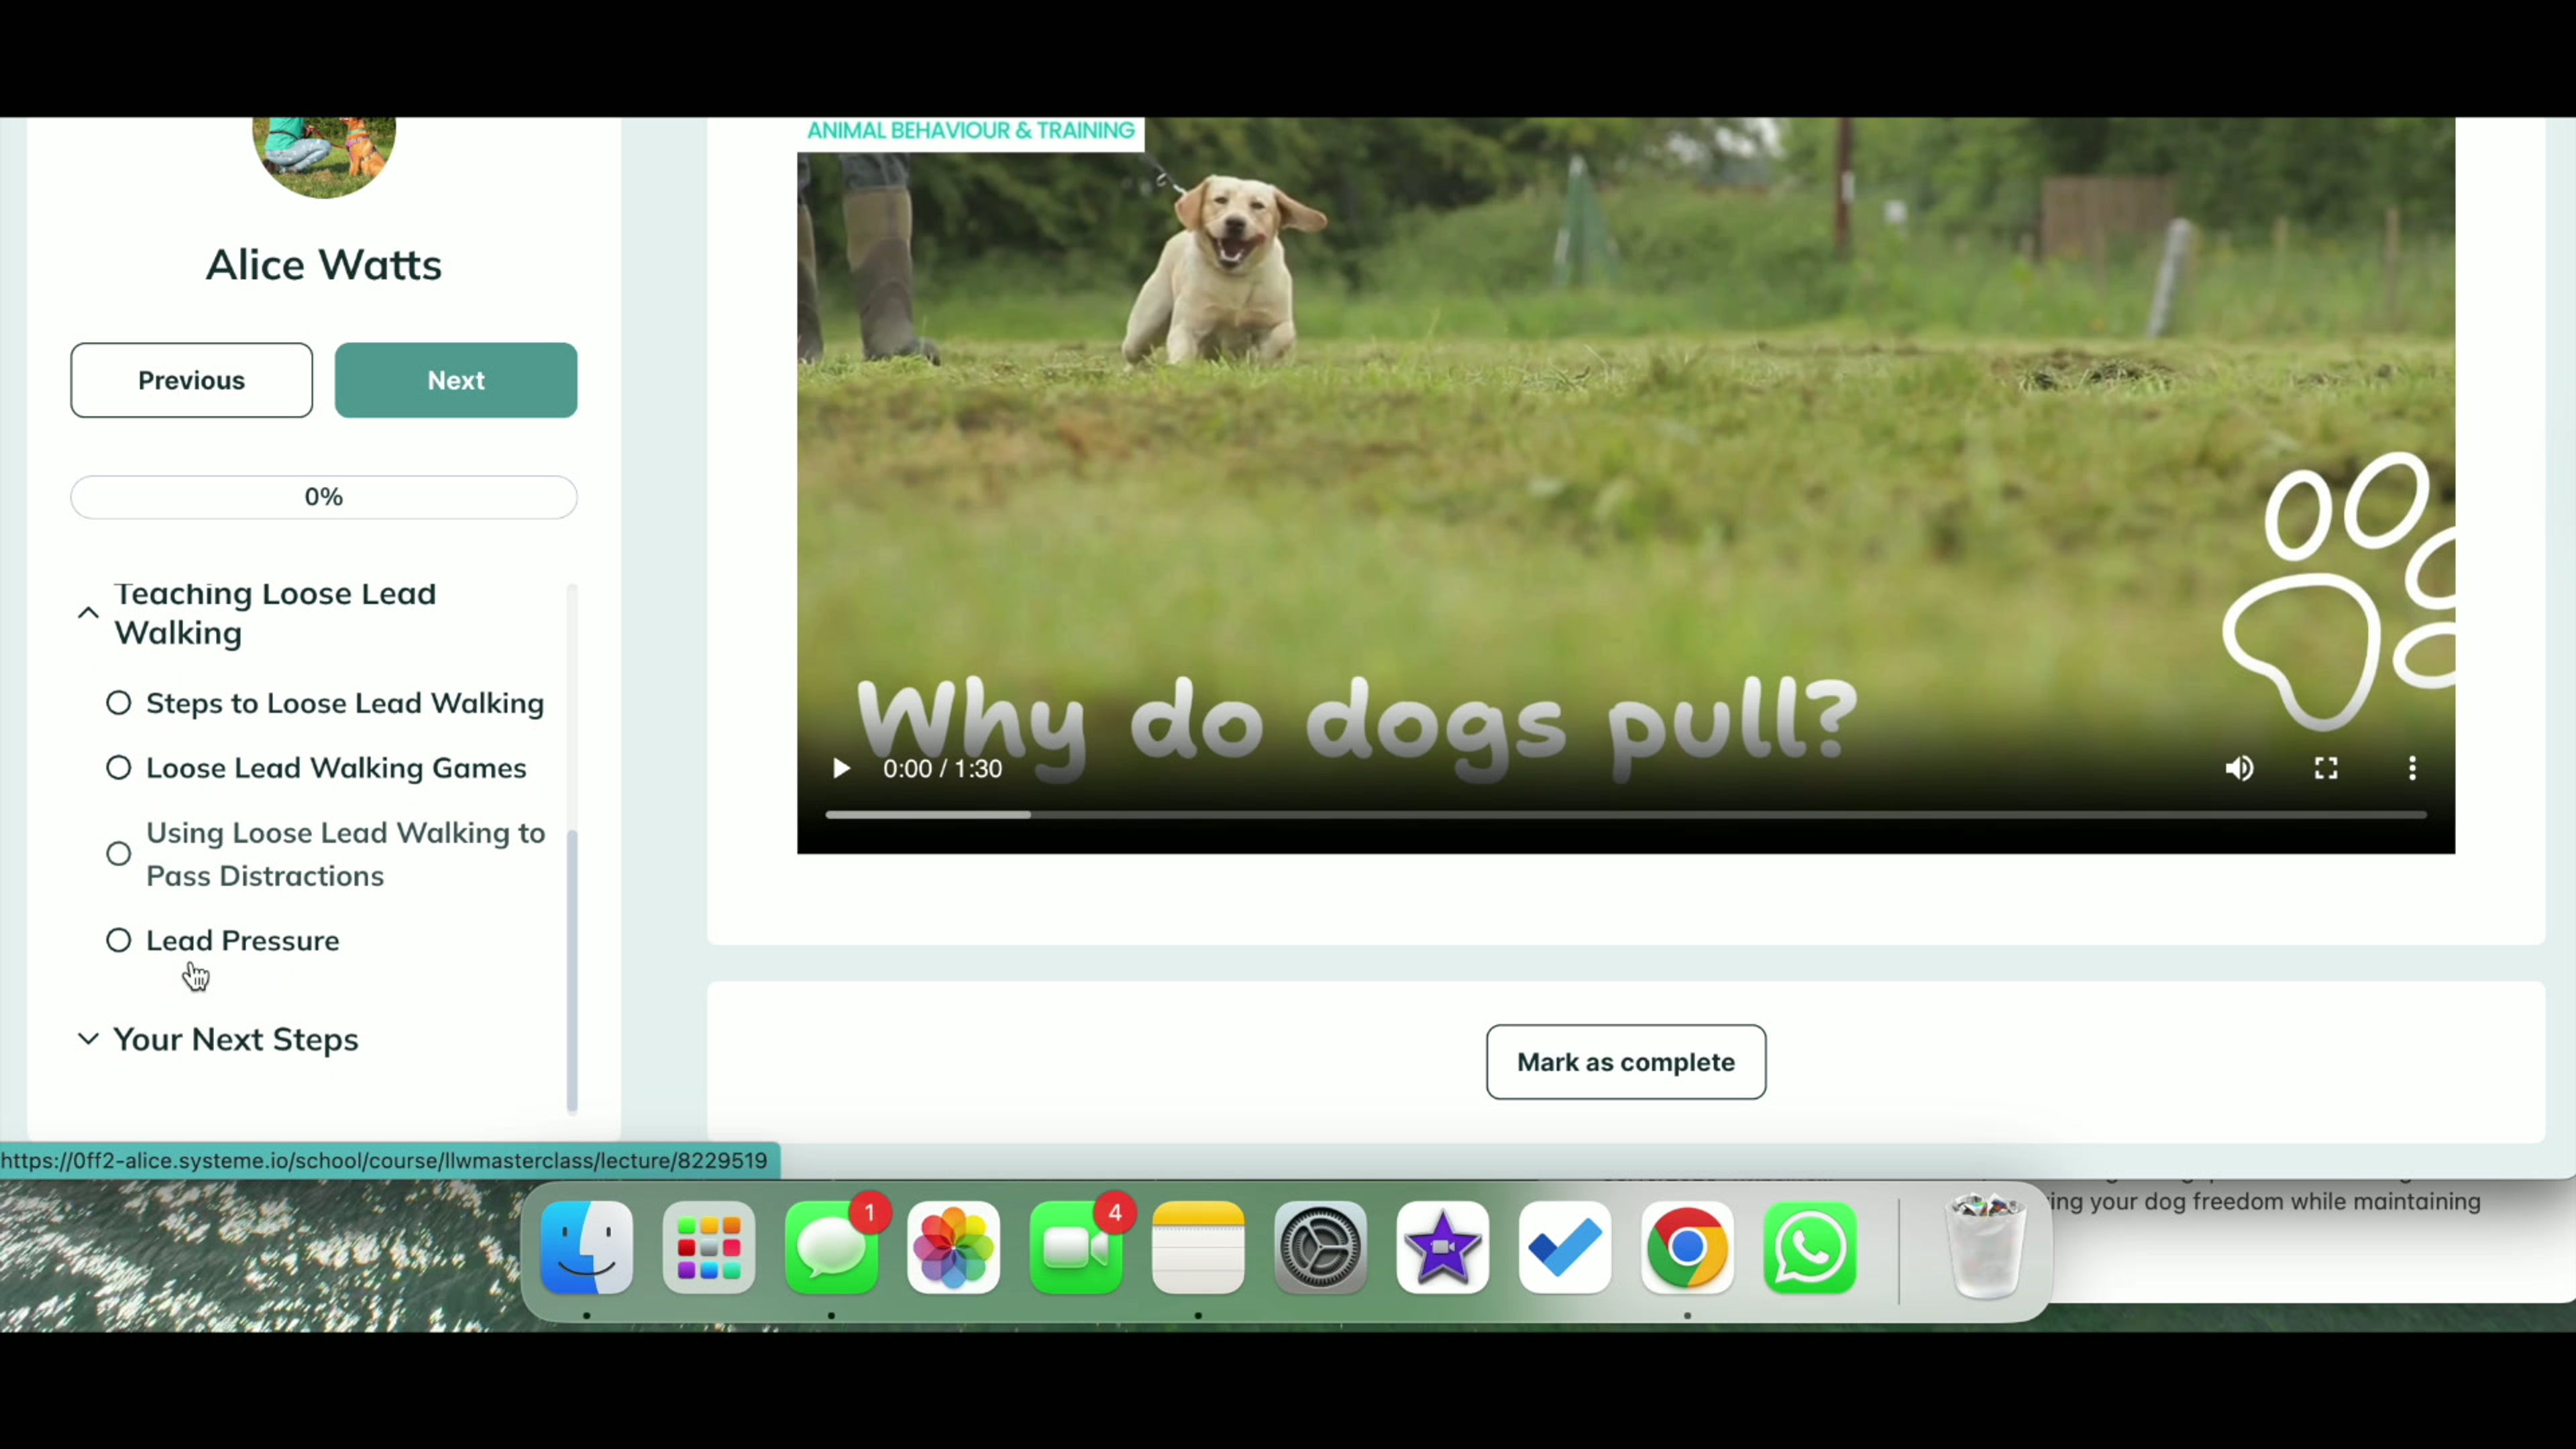Select the circle beside Lead Pressure
This screenshot has height=1449, width=2576.
[x=119, y=940]
